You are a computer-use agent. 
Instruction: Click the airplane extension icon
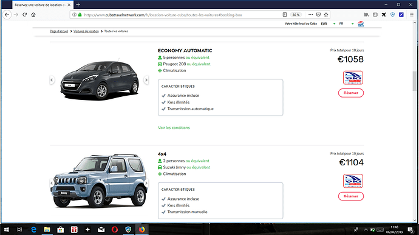[x=384, y=15]
